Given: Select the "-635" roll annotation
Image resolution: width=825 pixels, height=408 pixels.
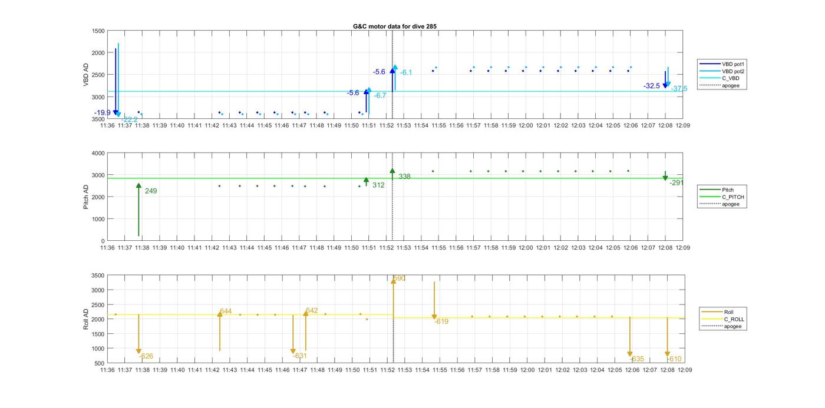Looking at the screenshot, I should (637, 359).
